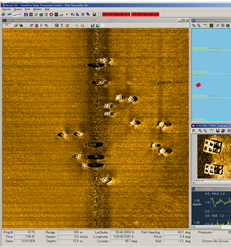This screenshot has height=247, width=231.
Task: Click the red circular target icon in the main toolbar
Action: 51,14
